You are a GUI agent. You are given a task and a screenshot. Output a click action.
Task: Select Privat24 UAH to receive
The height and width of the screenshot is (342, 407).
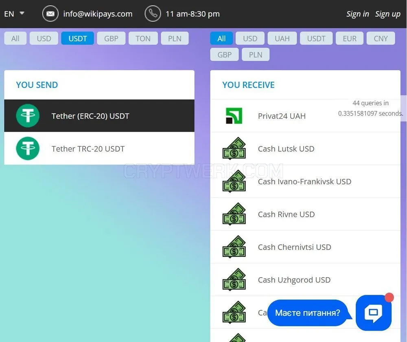305,116
